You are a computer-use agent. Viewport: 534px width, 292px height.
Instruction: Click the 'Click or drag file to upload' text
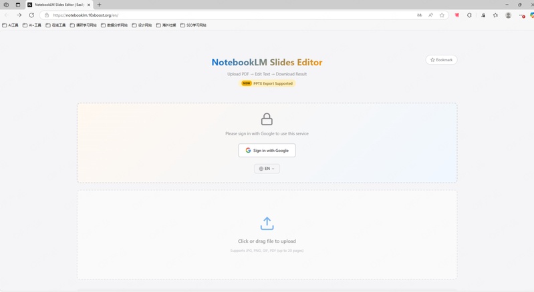click(267, 241)
